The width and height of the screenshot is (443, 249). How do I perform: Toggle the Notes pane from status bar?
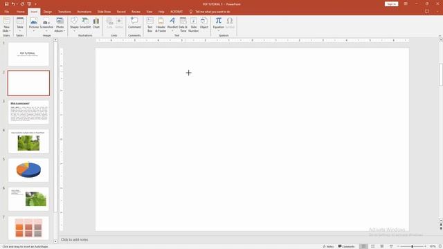pyautogui.click(x=328, y=246)
